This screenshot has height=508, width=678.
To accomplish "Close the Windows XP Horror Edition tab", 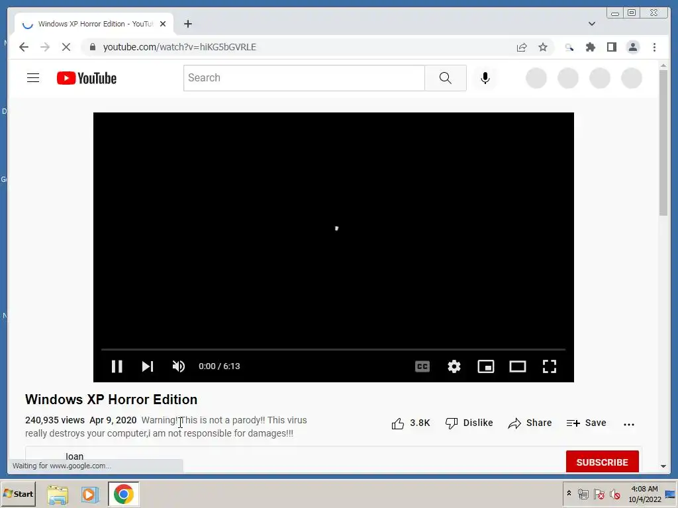I will click(163, 24).
